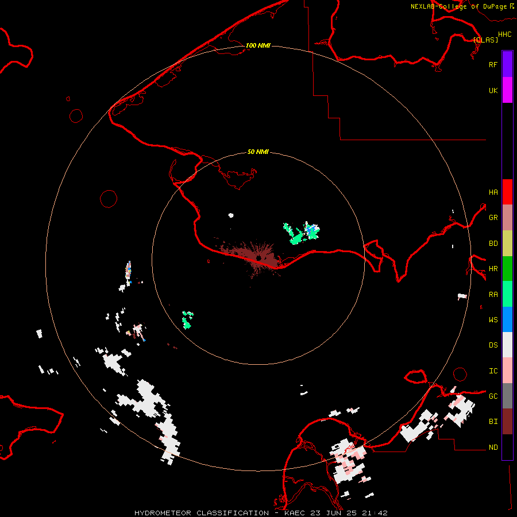Image resolution: width=517 pixels, height=517 pixels.
Task: Select the GR legend color block
Action: tap(507, 218)
